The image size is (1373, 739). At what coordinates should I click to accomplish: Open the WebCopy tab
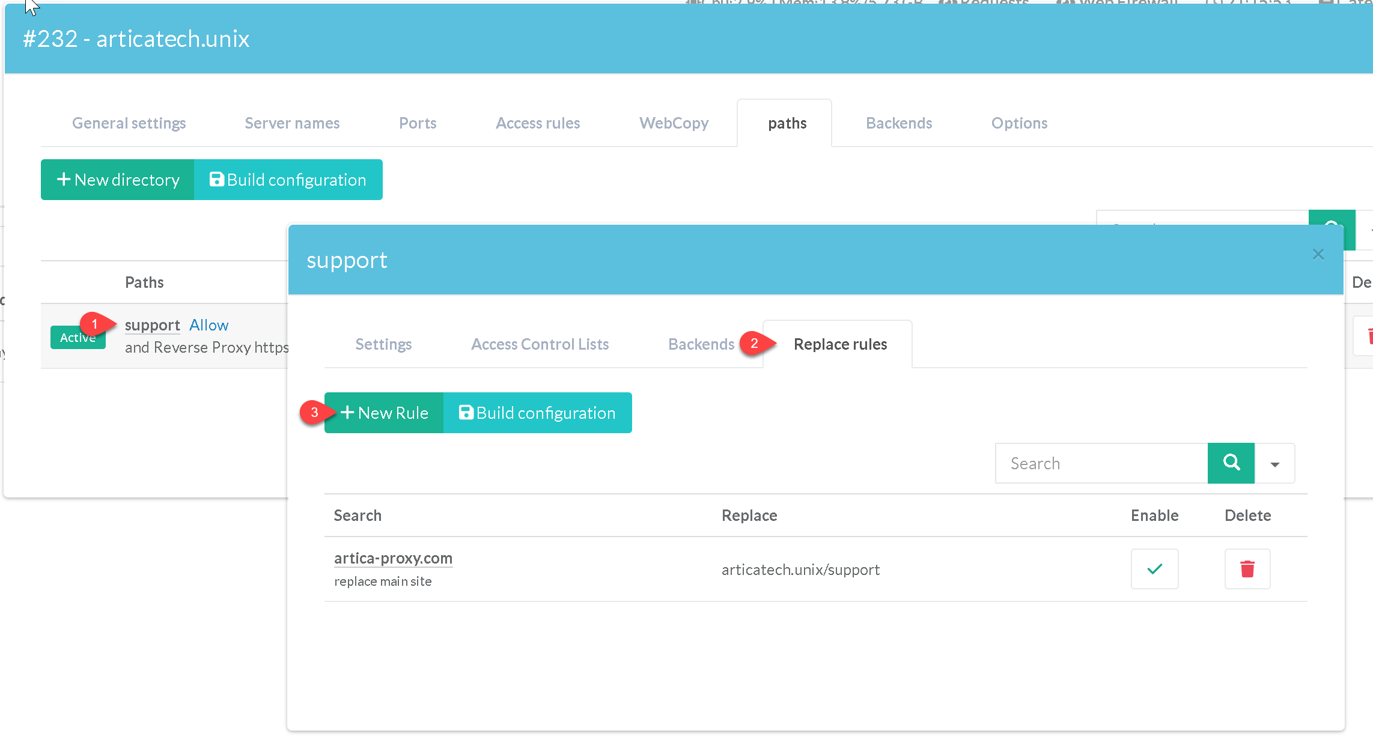[674, 123]
